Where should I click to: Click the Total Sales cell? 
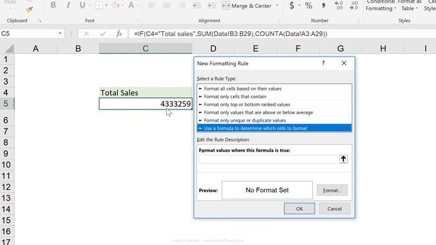tap(145, 93)
